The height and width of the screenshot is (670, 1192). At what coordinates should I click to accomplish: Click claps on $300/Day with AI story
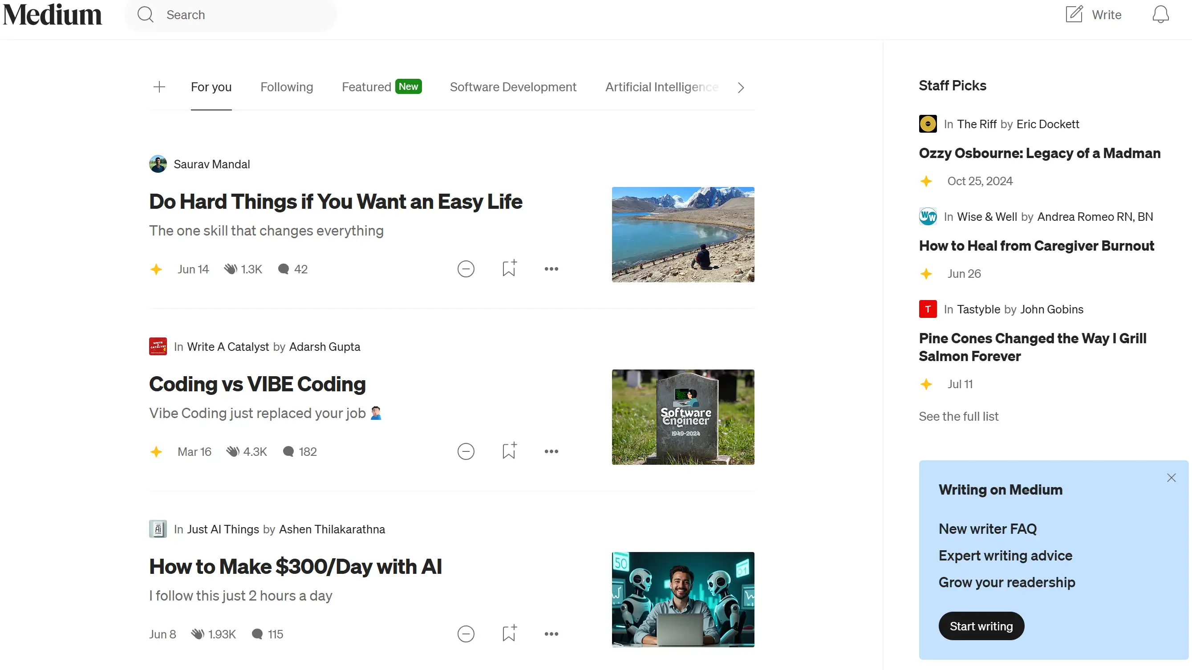pos(213,634)
